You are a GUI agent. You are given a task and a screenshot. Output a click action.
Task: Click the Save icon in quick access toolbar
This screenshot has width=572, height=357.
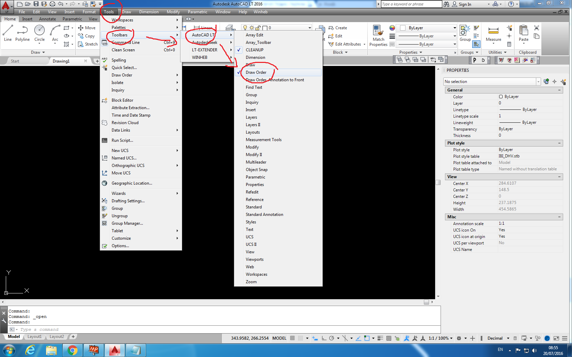click(x=36, y=4)
